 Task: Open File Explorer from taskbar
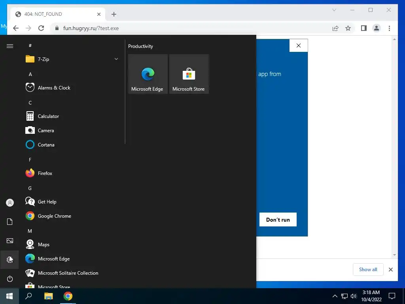pos(48,296)
